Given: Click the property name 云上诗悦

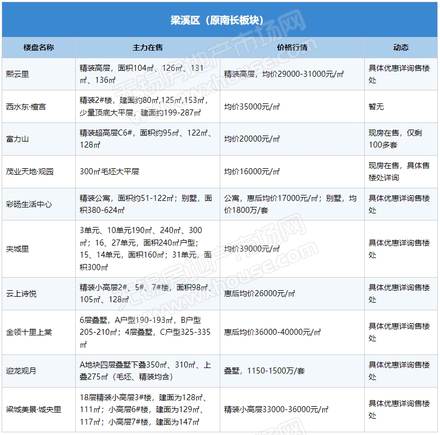Looking at the screenshot, I should (21, 293).
